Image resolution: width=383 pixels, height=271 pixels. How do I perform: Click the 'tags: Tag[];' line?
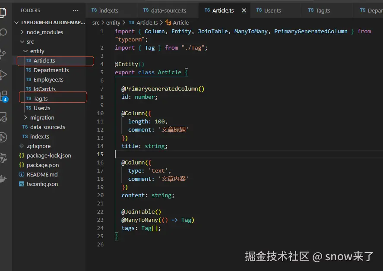pos(141,228)
